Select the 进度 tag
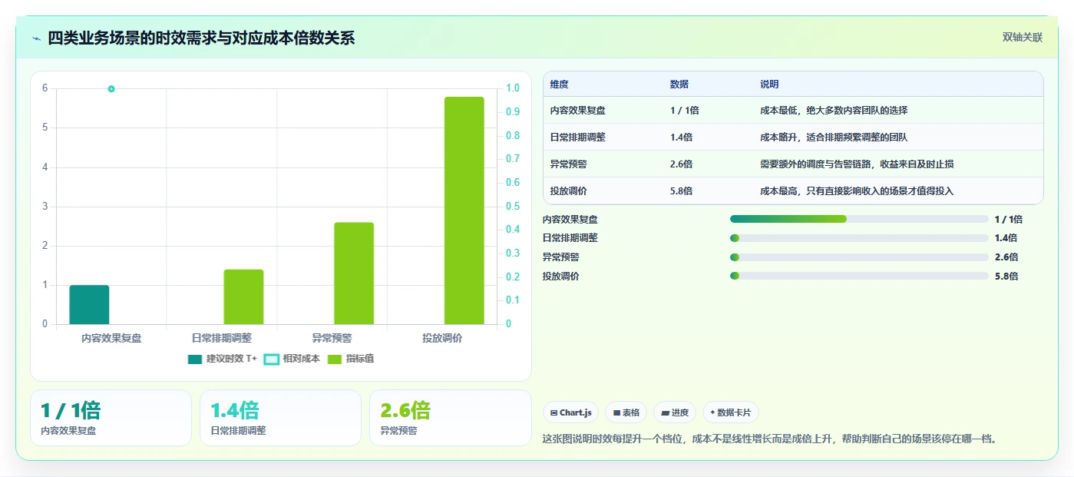Viewport: 1074px width, 477px height. coord(675,412)
